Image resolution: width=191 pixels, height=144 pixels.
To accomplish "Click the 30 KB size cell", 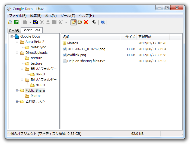I will pyautogui.click(x=130, y=55).
